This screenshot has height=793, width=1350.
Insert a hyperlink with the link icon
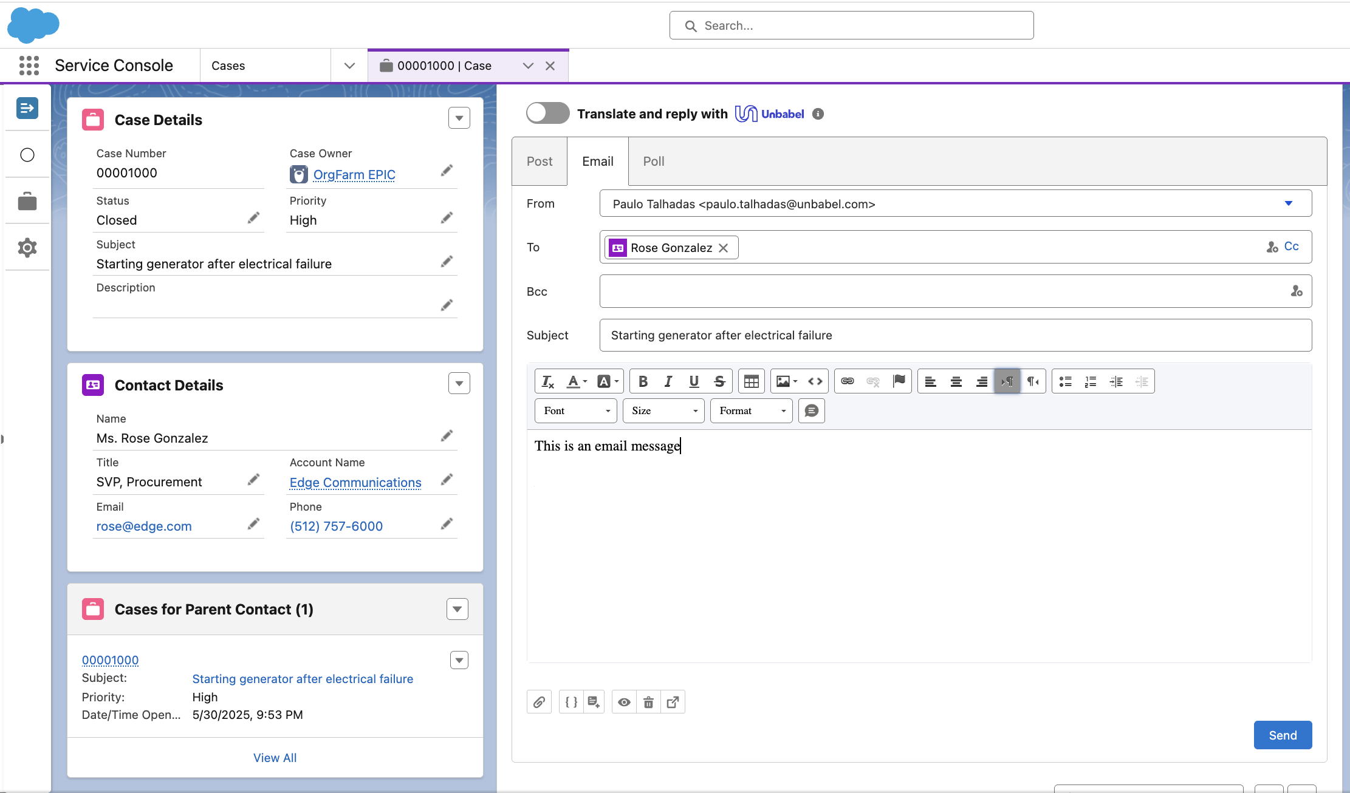(x=848, y=381)
